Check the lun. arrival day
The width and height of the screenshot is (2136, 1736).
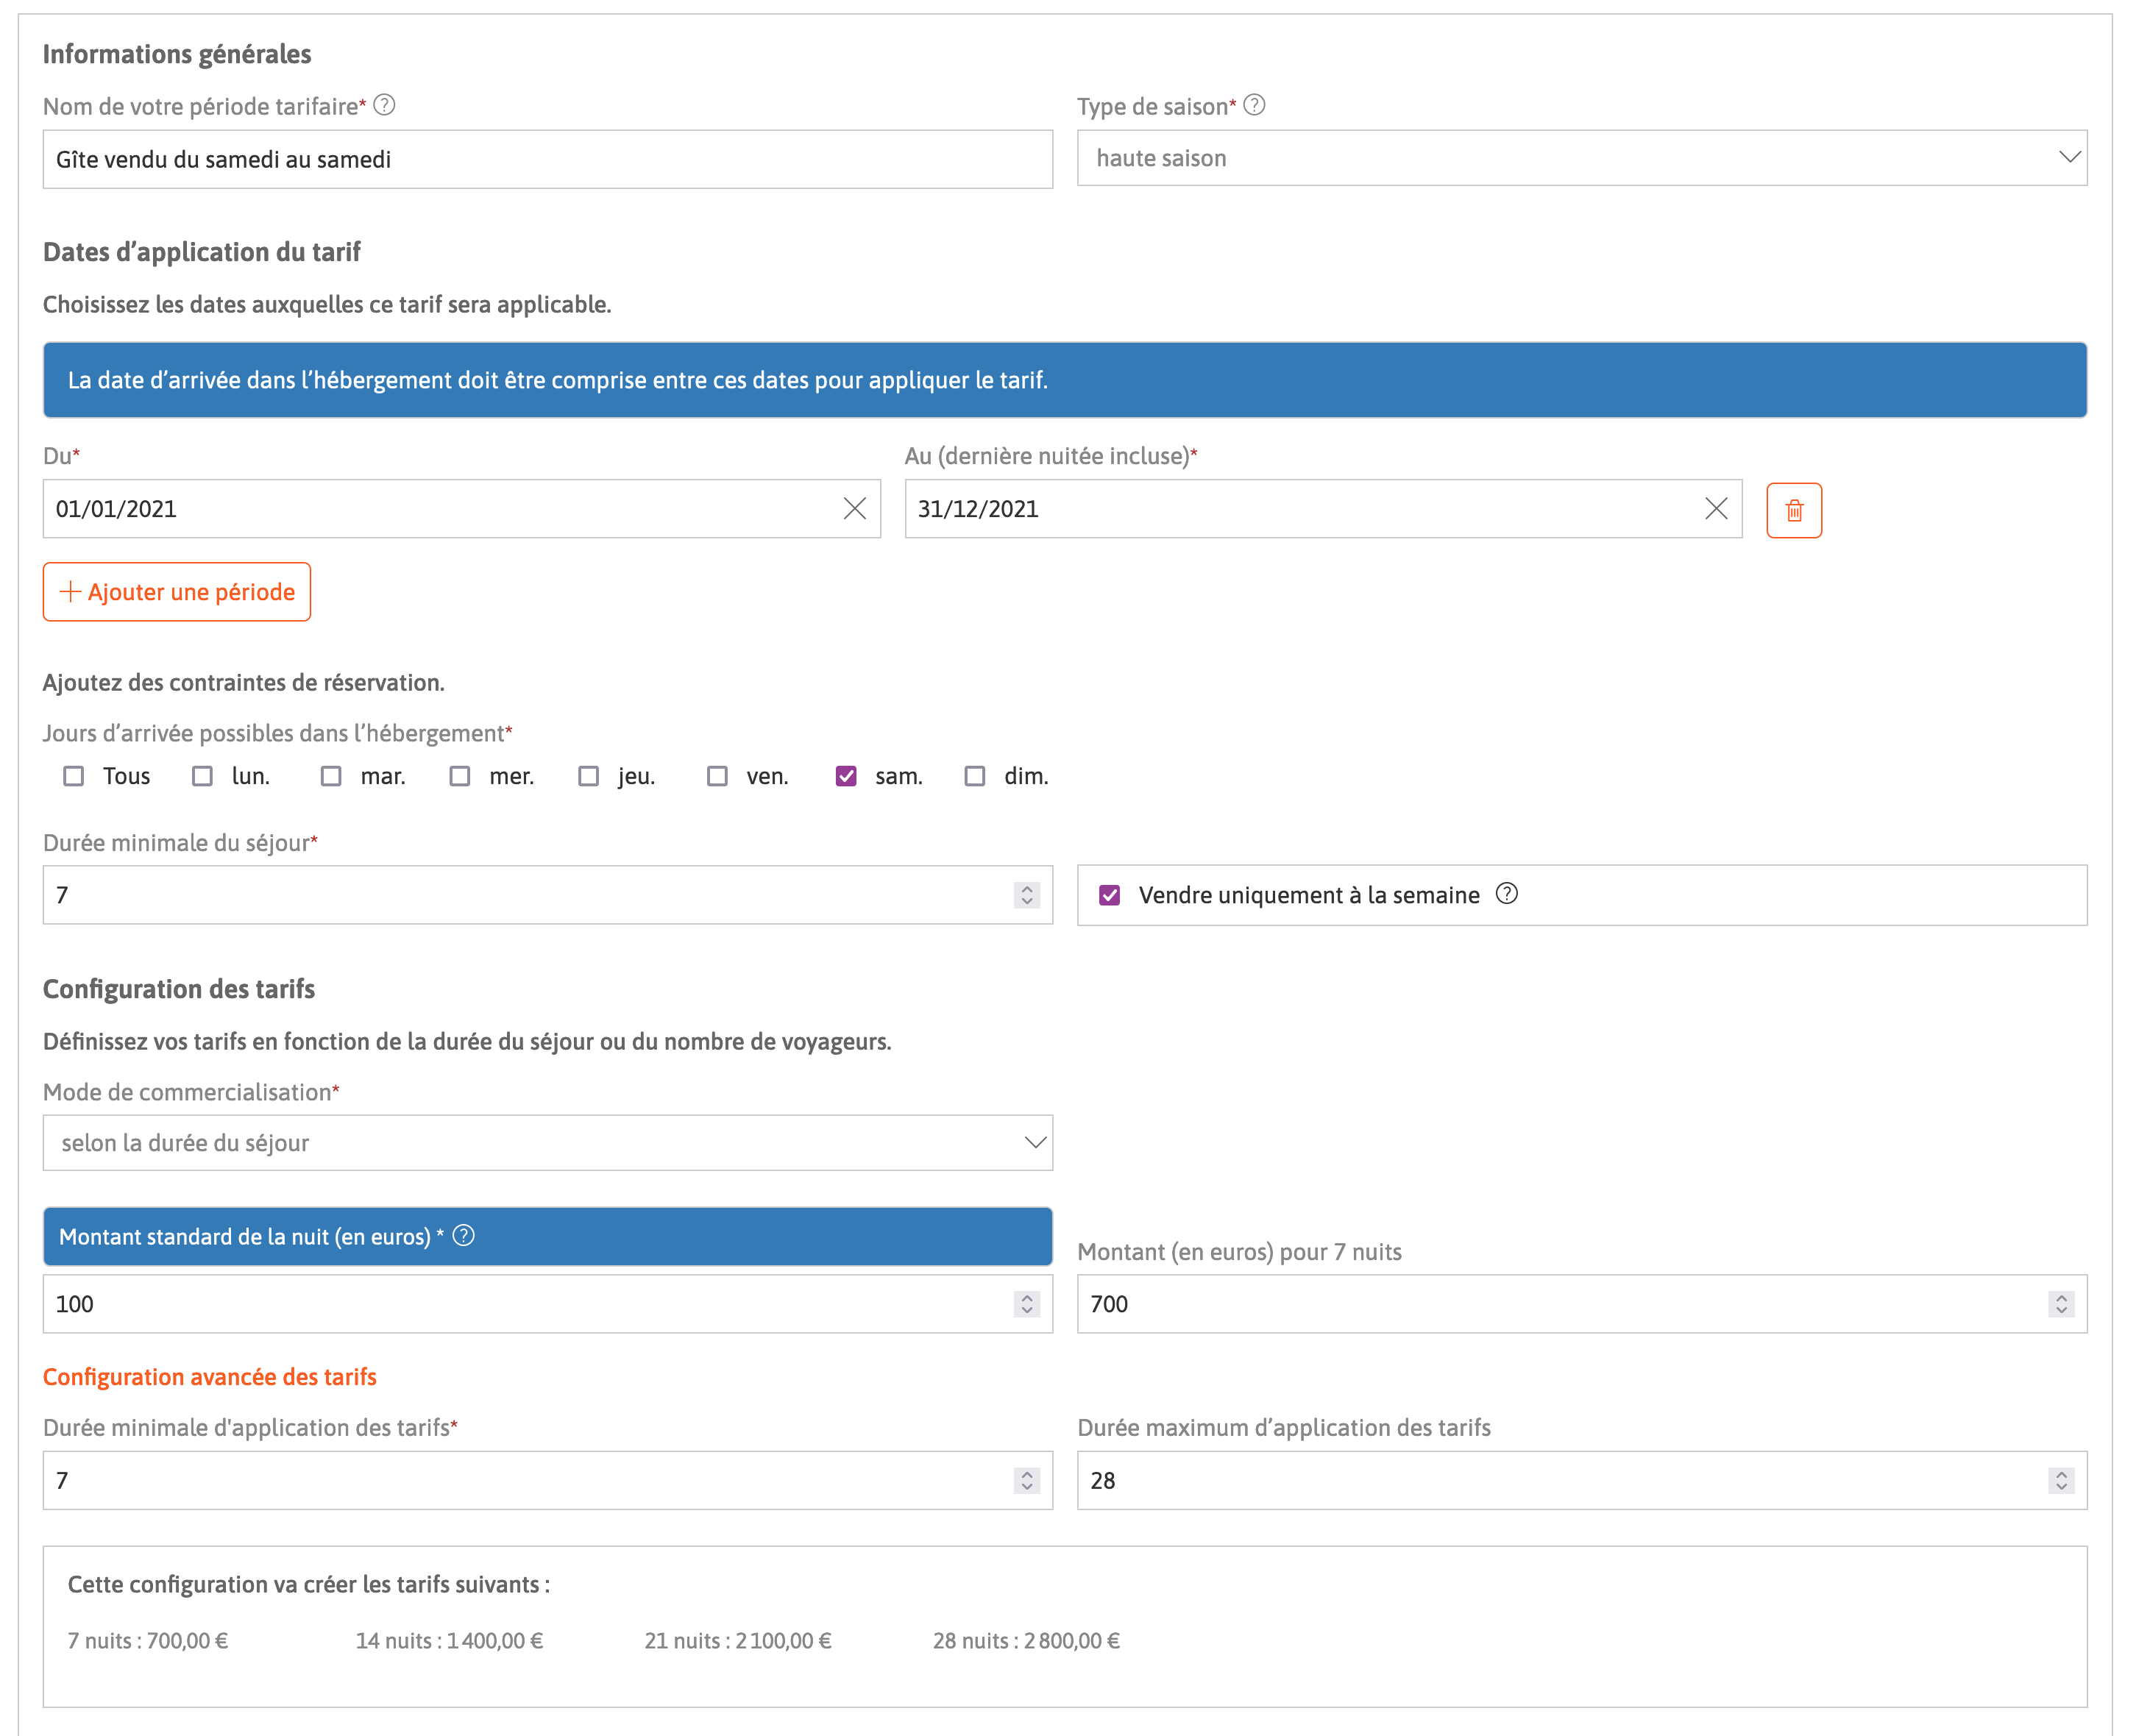(x=202, y=776)
